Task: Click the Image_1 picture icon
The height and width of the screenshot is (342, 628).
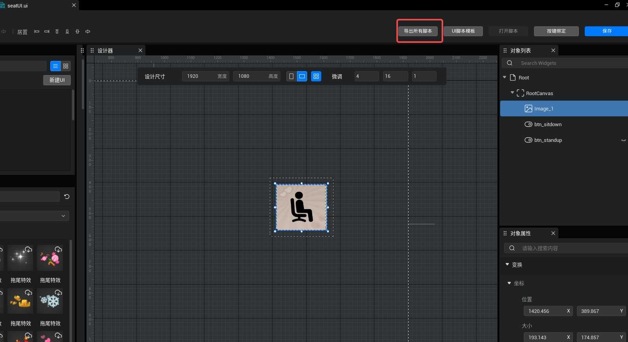Action: coord(529,108)
